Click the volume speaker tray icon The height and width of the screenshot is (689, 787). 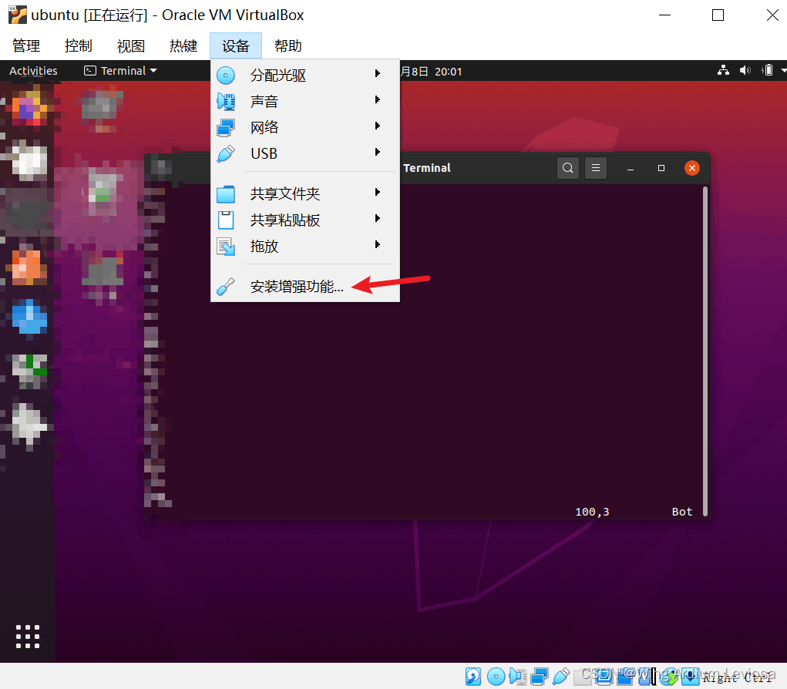(745, 70)
